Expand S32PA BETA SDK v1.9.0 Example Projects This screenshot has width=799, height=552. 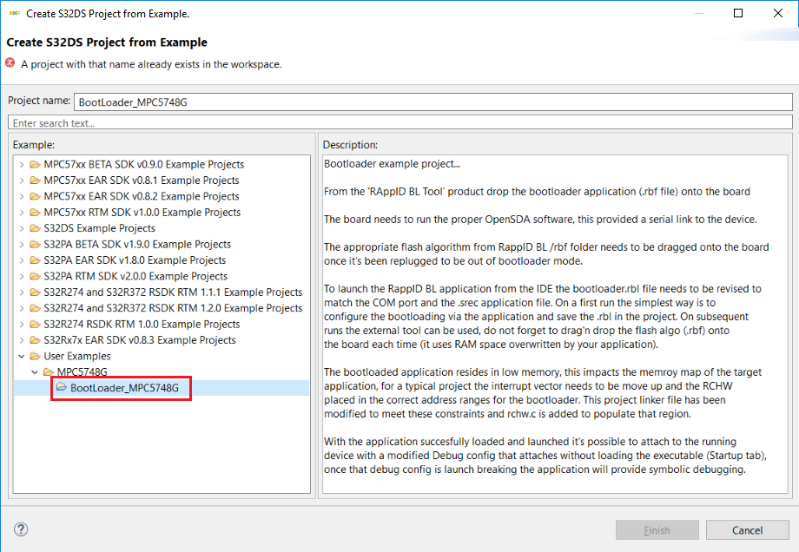point(22,245)
